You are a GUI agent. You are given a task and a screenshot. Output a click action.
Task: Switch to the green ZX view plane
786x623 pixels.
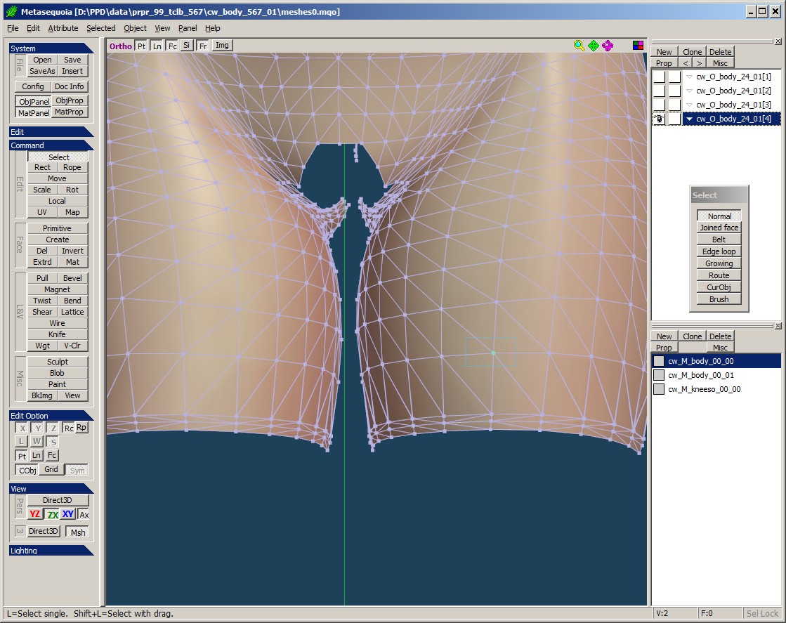(52, 514)
